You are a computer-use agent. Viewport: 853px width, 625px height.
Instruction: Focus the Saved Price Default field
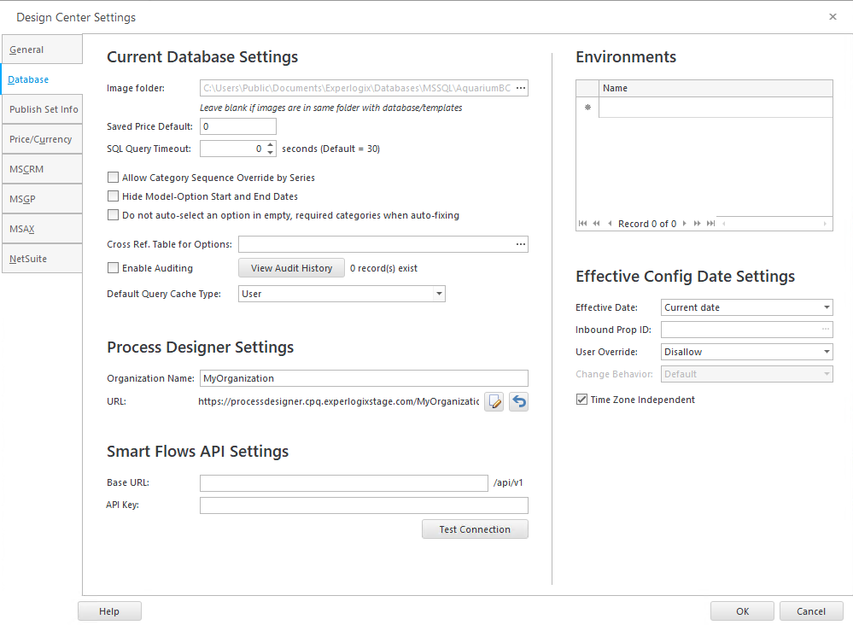[237, 126]
